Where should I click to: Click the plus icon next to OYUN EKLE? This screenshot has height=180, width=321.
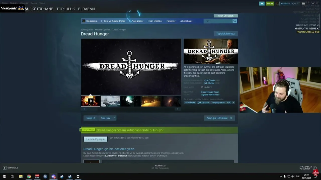[5, 168]
